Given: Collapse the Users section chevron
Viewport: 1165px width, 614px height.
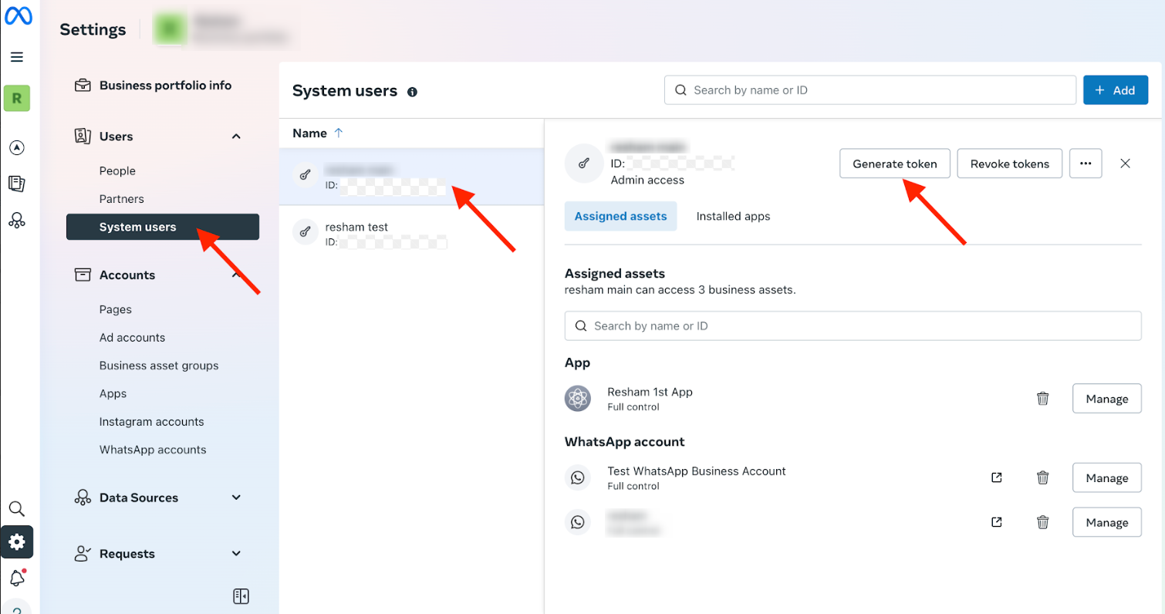Looking at the screenshot, I should [x=236, y=137].
